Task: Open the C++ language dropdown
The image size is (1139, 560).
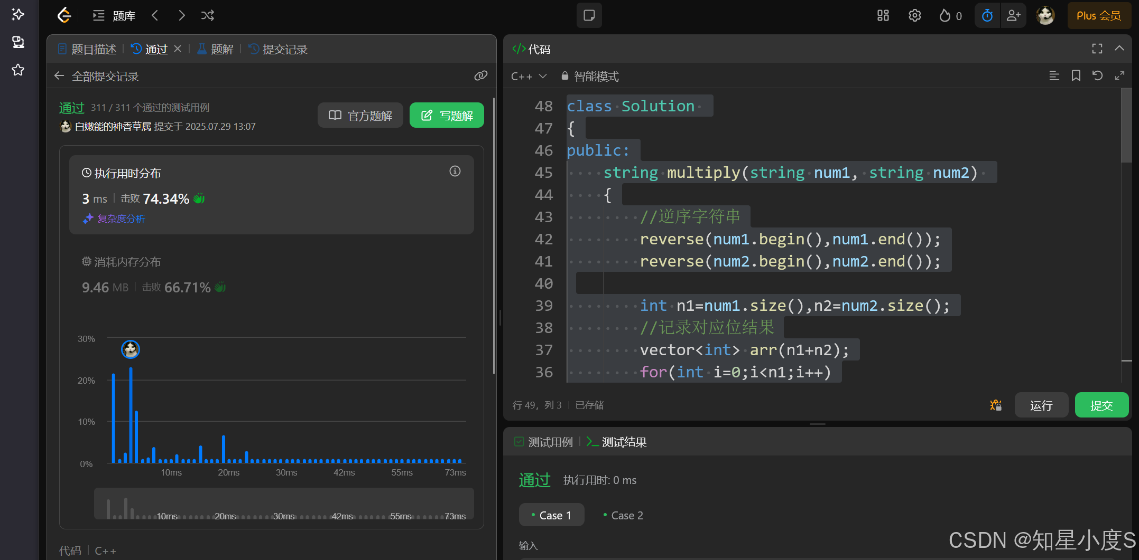Action: (x=529, y=77)
